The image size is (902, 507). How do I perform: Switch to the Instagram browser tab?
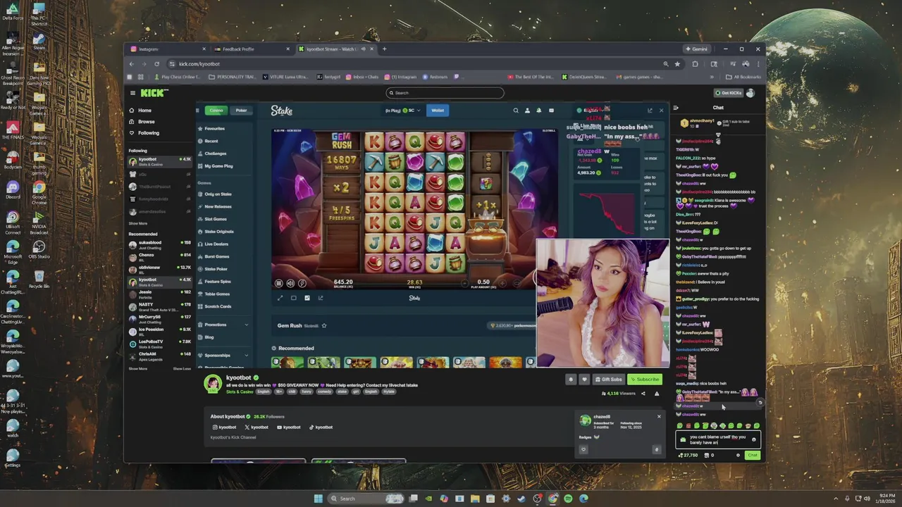(168, 49)
